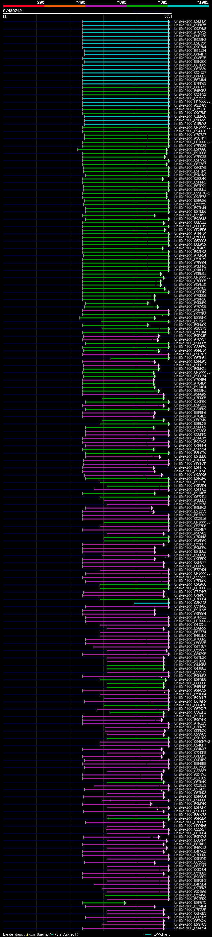
Task: Select the UniRef100_A7R448 label
Action: tap(190, 537)
